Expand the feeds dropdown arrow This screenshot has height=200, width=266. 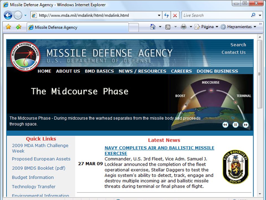tap(175, 27)
